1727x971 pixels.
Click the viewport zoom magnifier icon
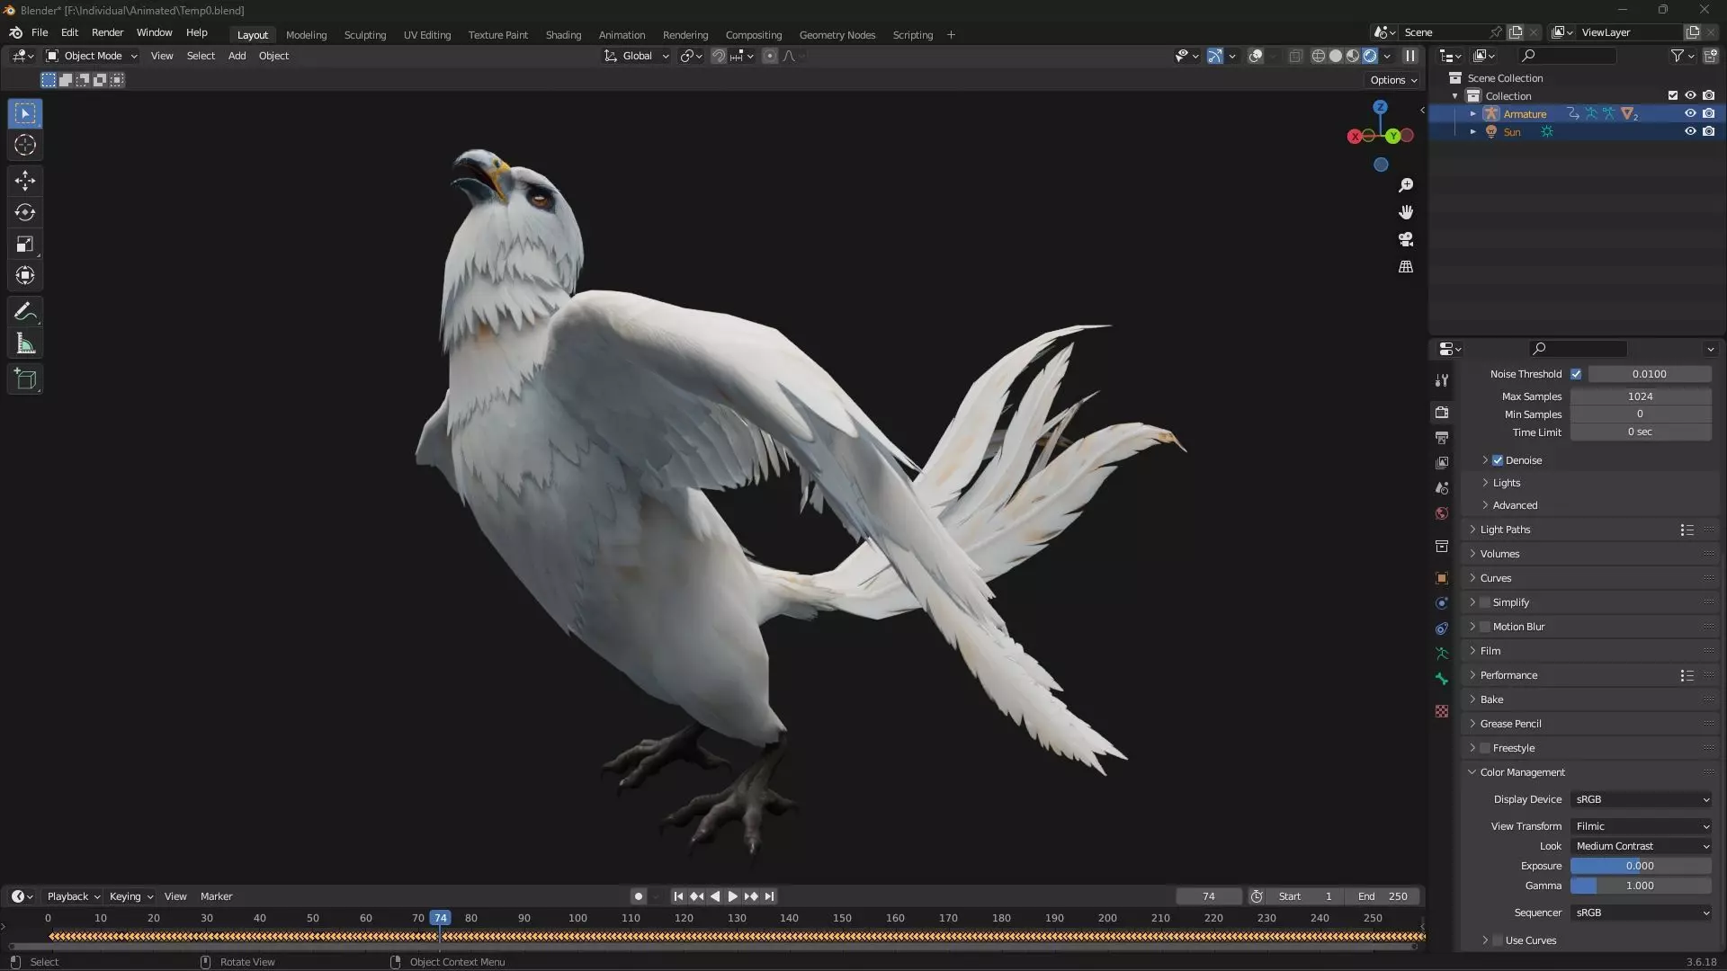click(x=1406, y=185)
